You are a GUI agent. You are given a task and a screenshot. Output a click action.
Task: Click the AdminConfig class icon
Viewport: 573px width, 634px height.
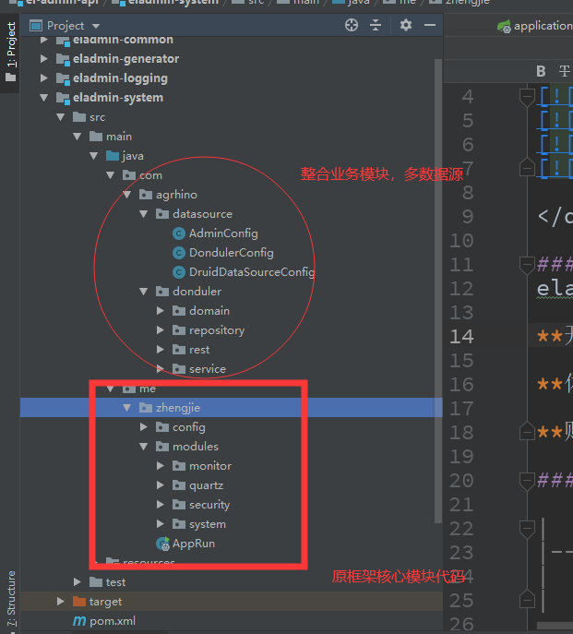click(179, 233)
